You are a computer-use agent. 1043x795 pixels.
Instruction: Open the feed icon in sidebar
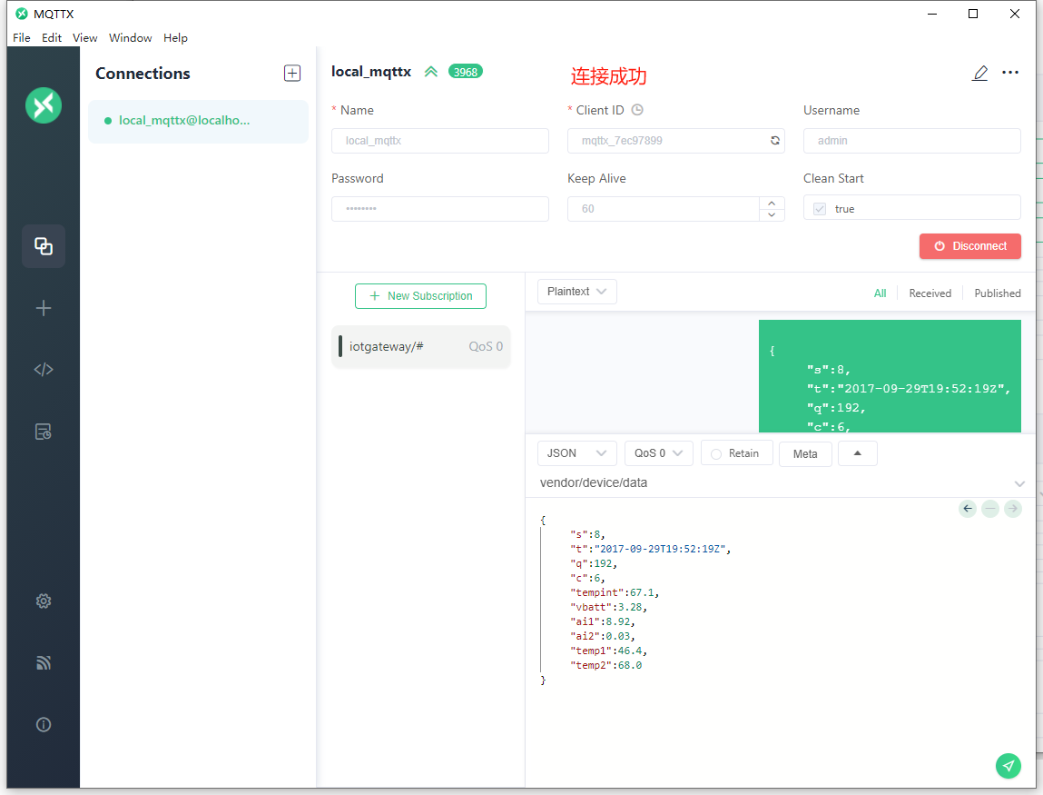click(x=44, y=662)
